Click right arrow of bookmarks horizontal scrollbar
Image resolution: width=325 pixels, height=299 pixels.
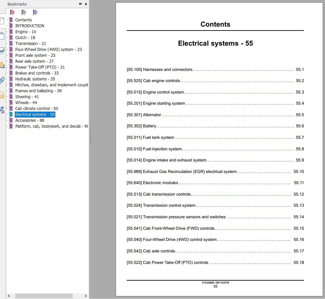pyautogui.click(x=86, y=296)
